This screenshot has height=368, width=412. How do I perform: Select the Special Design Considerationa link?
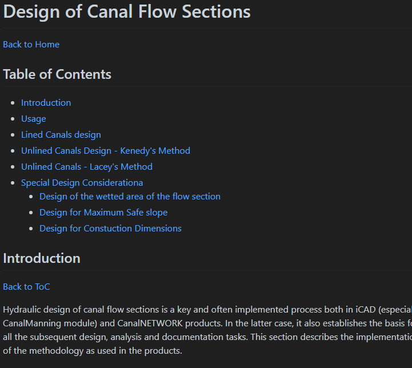click(82, 183)
